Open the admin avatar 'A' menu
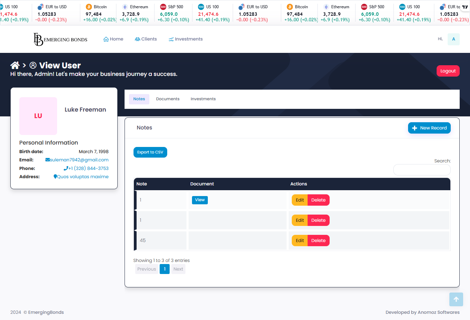The height and width of the screenshot is (320, 470). [x=453, y=39]
